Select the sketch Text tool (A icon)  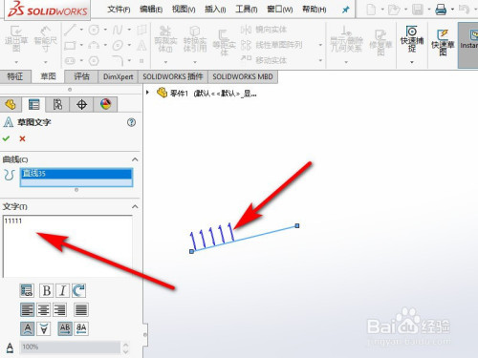[x=141, y=45]
